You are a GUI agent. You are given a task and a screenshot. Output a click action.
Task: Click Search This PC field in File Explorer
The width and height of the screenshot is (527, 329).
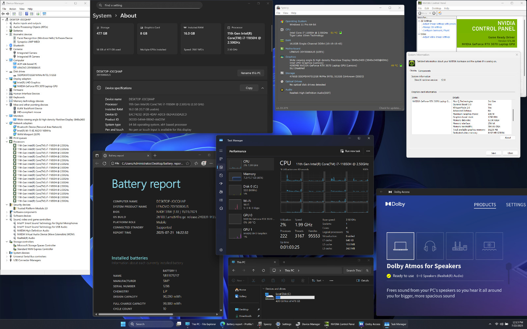point(357,270)
